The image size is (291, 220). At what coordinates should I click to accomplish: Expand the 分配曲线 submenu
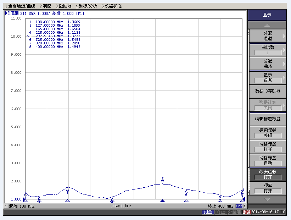pyautogui.click(x=268, y=64)
